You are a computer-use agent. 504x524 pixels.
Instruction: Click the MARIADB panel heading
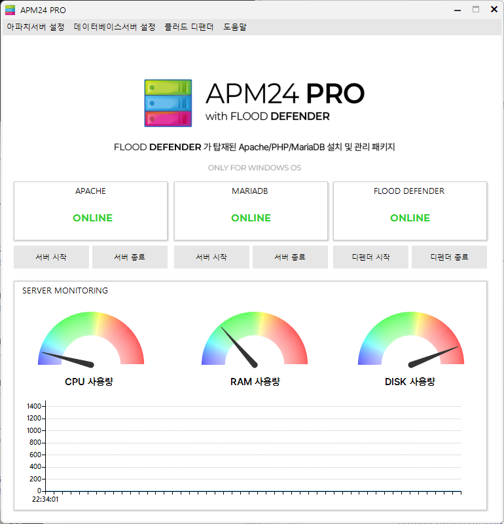(x=250, y=191)
